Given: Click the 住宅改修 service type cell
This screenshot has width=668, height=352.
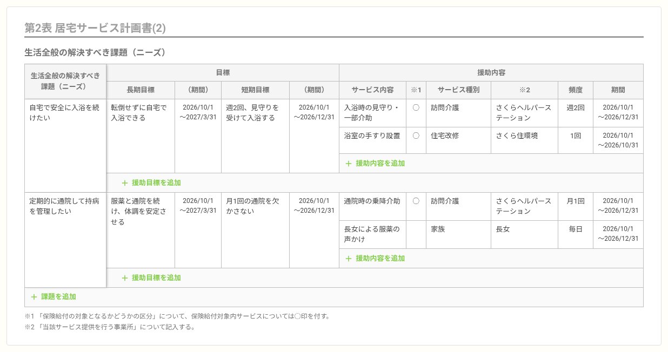Looking at the screenshot, I should (458, 140).
